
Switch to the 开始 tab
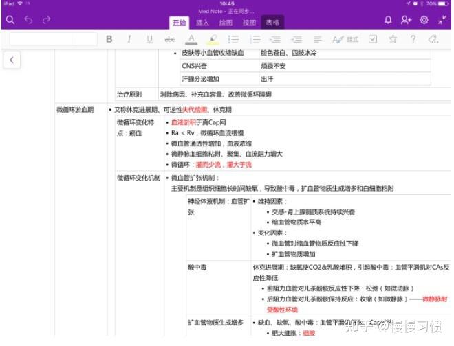180,23
